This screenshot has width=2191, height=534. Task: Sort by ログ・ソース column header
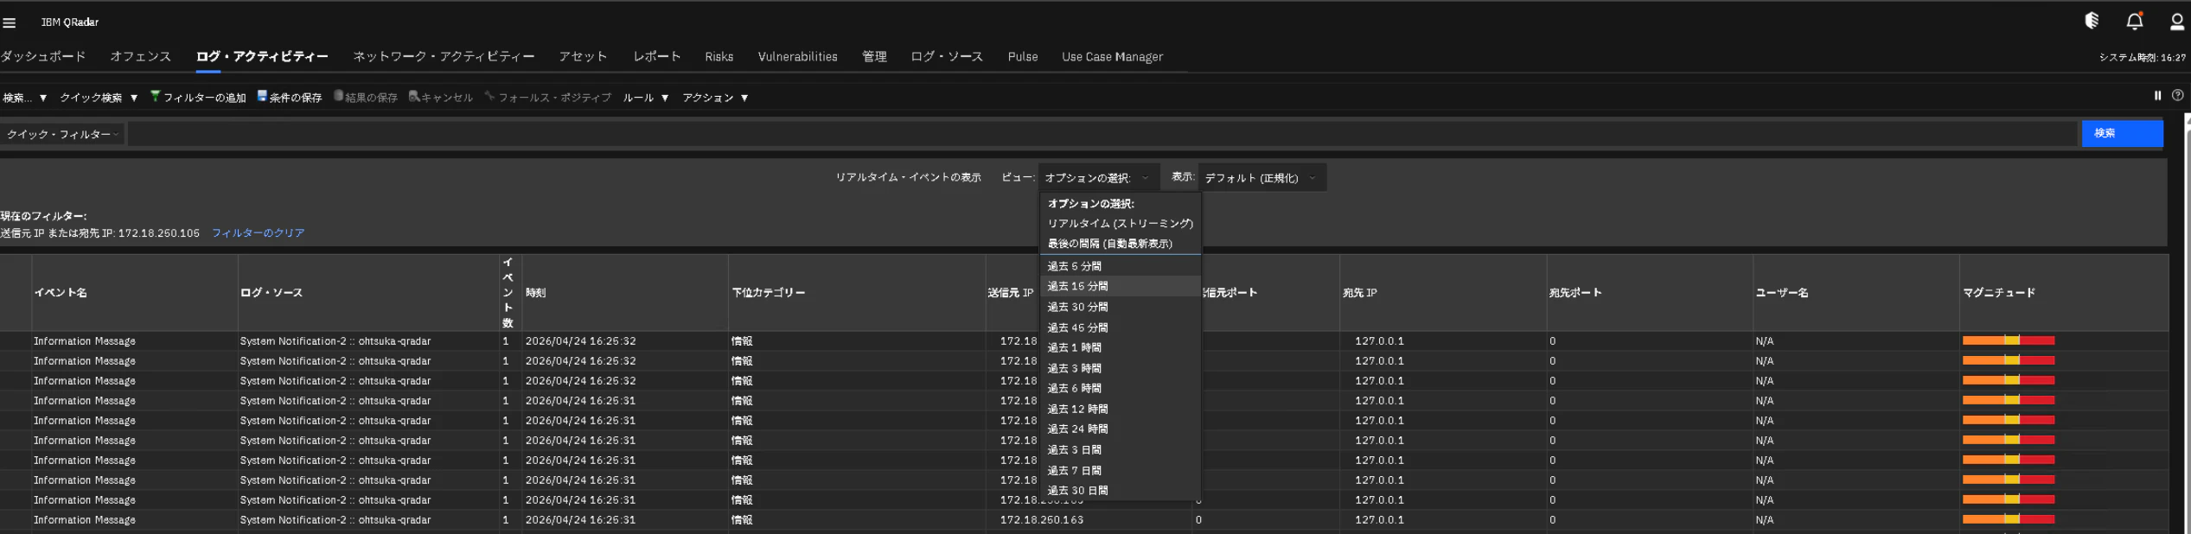tap(271, 293)
